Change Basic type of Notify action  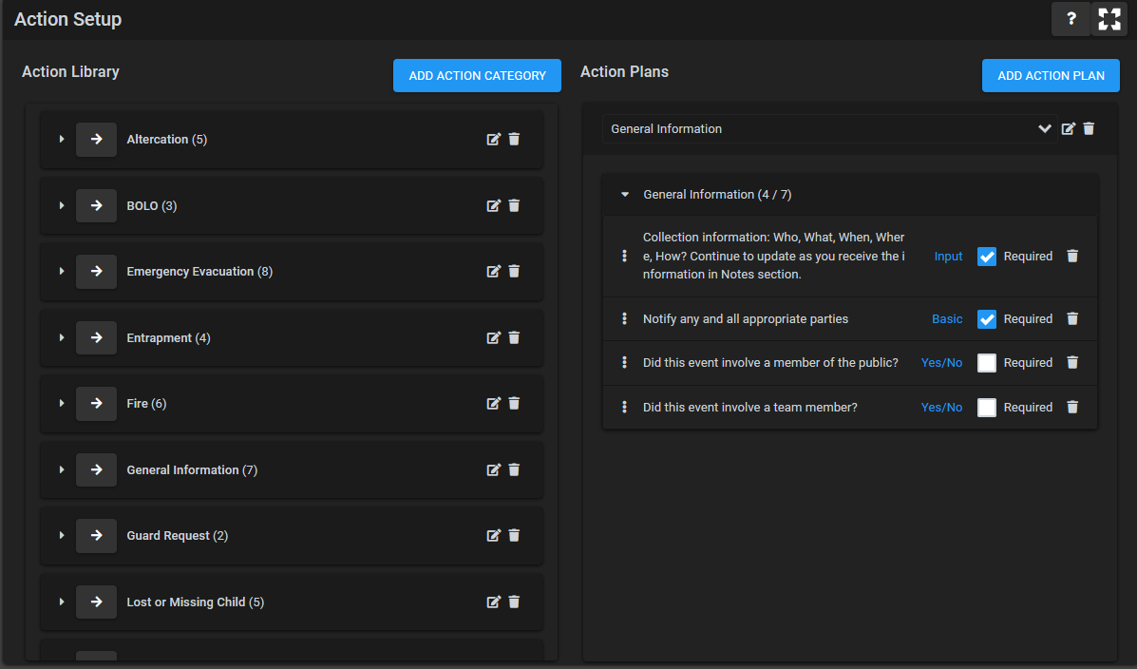pos(947,319)
